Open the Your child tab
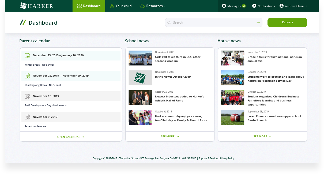Image resolution: width=324 pixels, height=174 pixels. click(x=121, y=6)
